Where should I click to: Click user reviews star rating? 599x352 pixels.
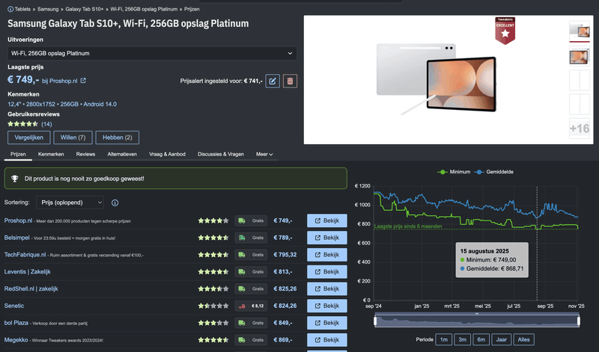click(x=23, y=124)
